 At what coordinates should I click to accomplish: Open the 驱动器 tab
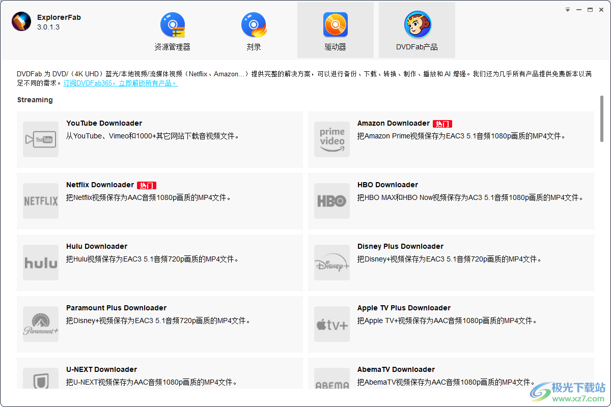[335, 30]
